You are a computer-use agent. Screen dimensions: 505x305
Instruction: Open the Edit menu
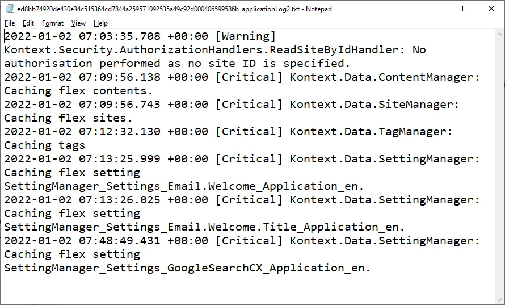[x=28, y=23]
